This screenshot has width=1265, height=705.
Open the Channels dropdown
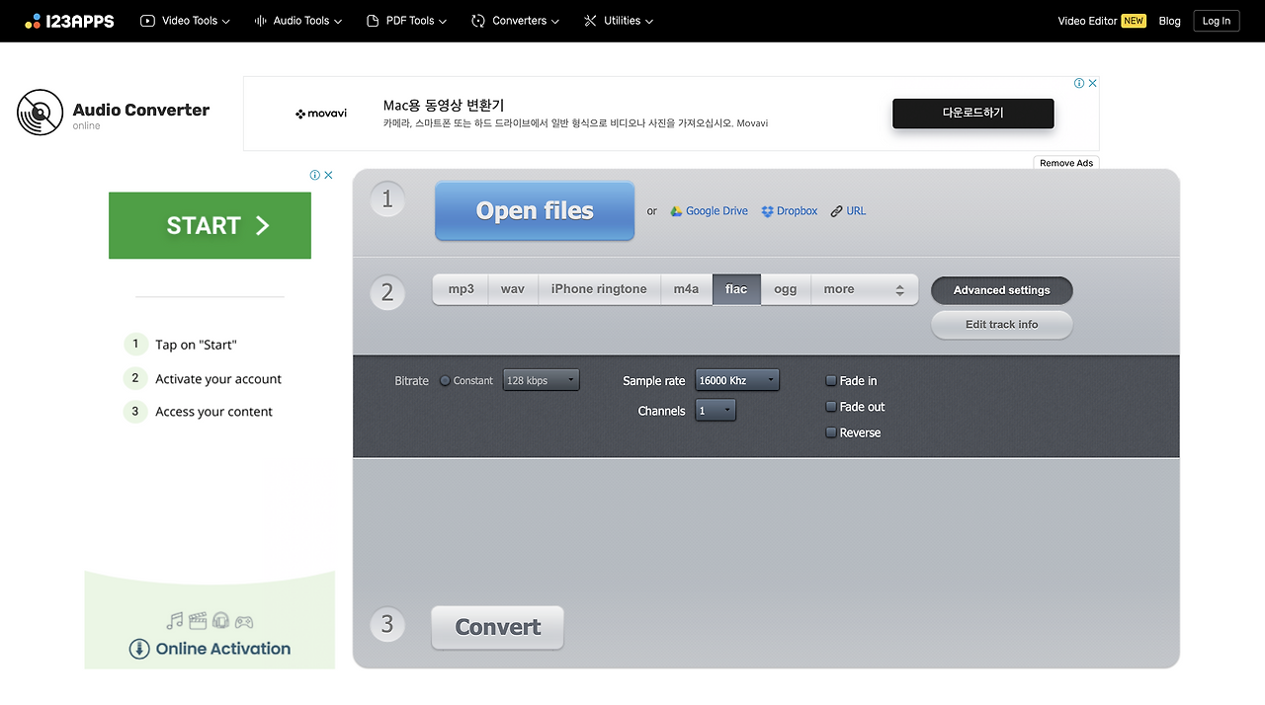tap(715, 410)
